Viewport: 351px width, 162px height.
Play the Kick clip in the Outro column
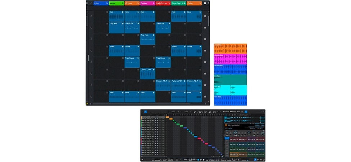pyautogui.click(x=200, y=12)
